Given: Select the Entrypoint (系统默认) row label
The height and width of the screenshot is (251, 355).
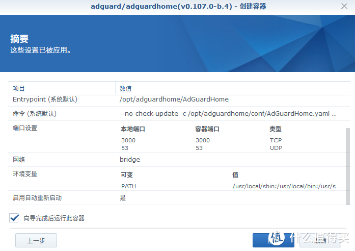Looking at the screenshot, I should point(45,99).
